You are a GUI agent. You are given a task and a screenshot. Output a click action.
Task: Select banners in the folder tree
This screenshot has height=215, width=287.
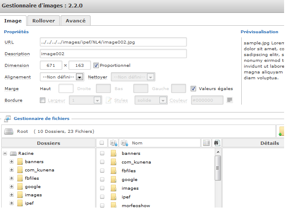tap(34, 161)
